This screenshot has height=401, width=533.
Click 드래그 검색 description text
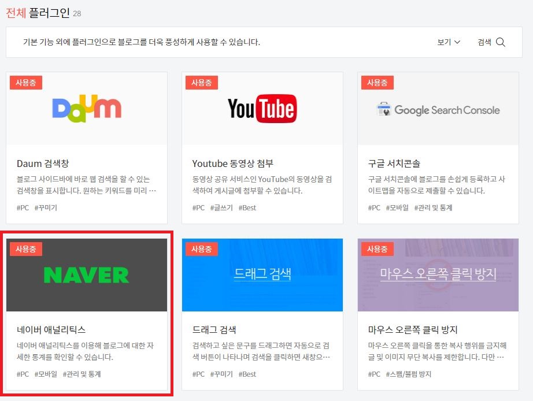tap(261, 351)
